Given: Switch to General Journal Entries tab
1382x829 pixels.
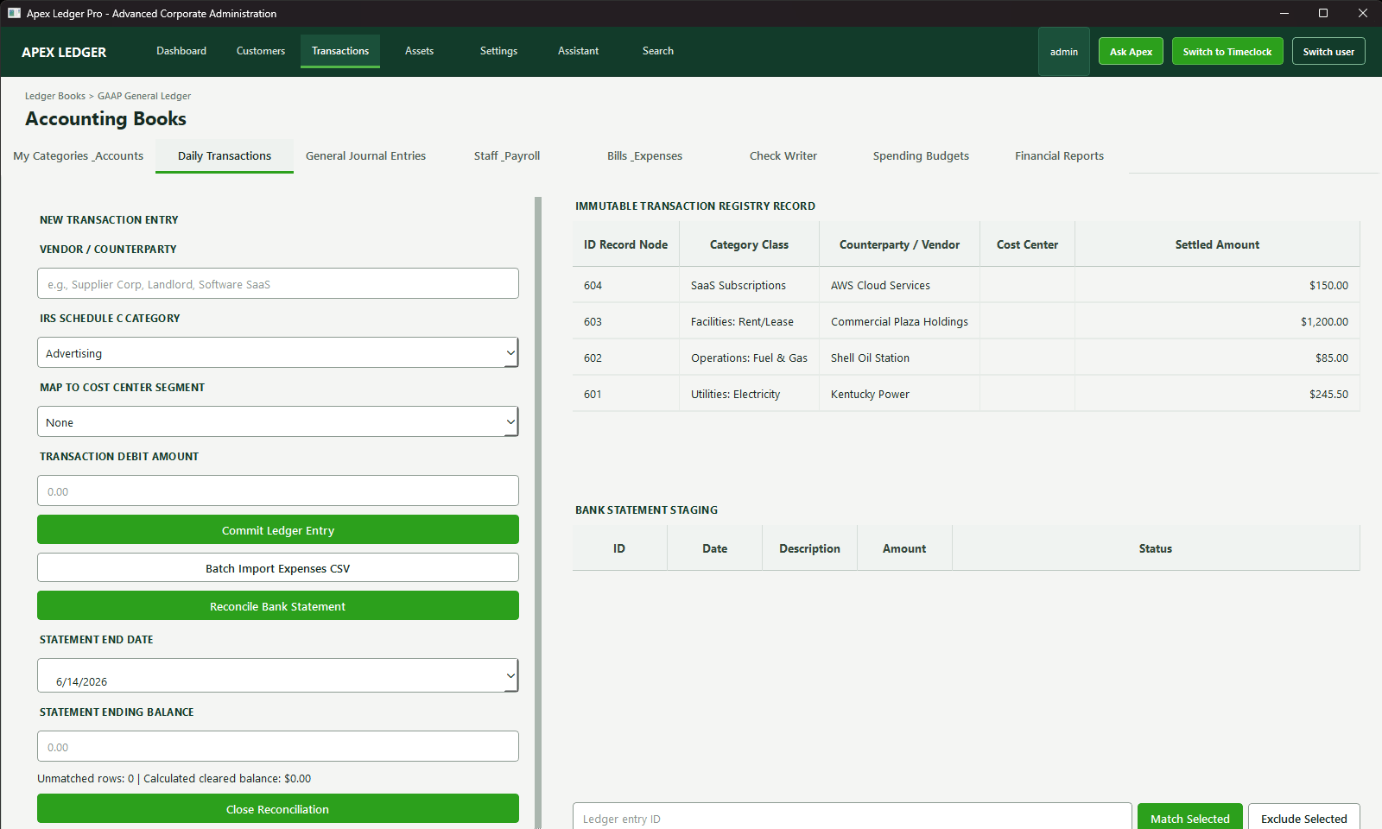Looking at the screenshot, I should 365,156.
